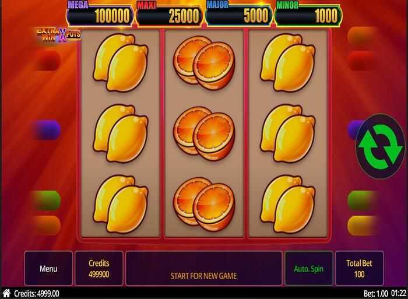Open the MAXI 25000 jackpot display
This screenshot has height=299, width=408.
pos(169,15)
